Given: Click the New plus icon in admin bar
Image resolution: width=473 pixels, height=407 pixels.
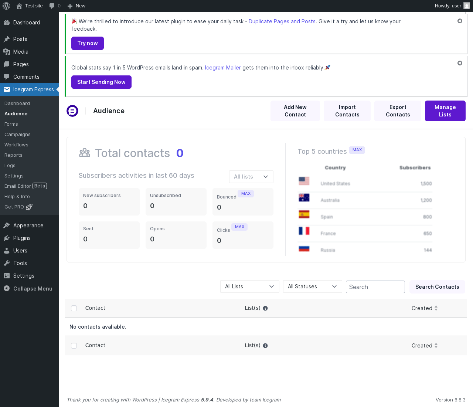Looking at the screenshot, I should (70, 6).
